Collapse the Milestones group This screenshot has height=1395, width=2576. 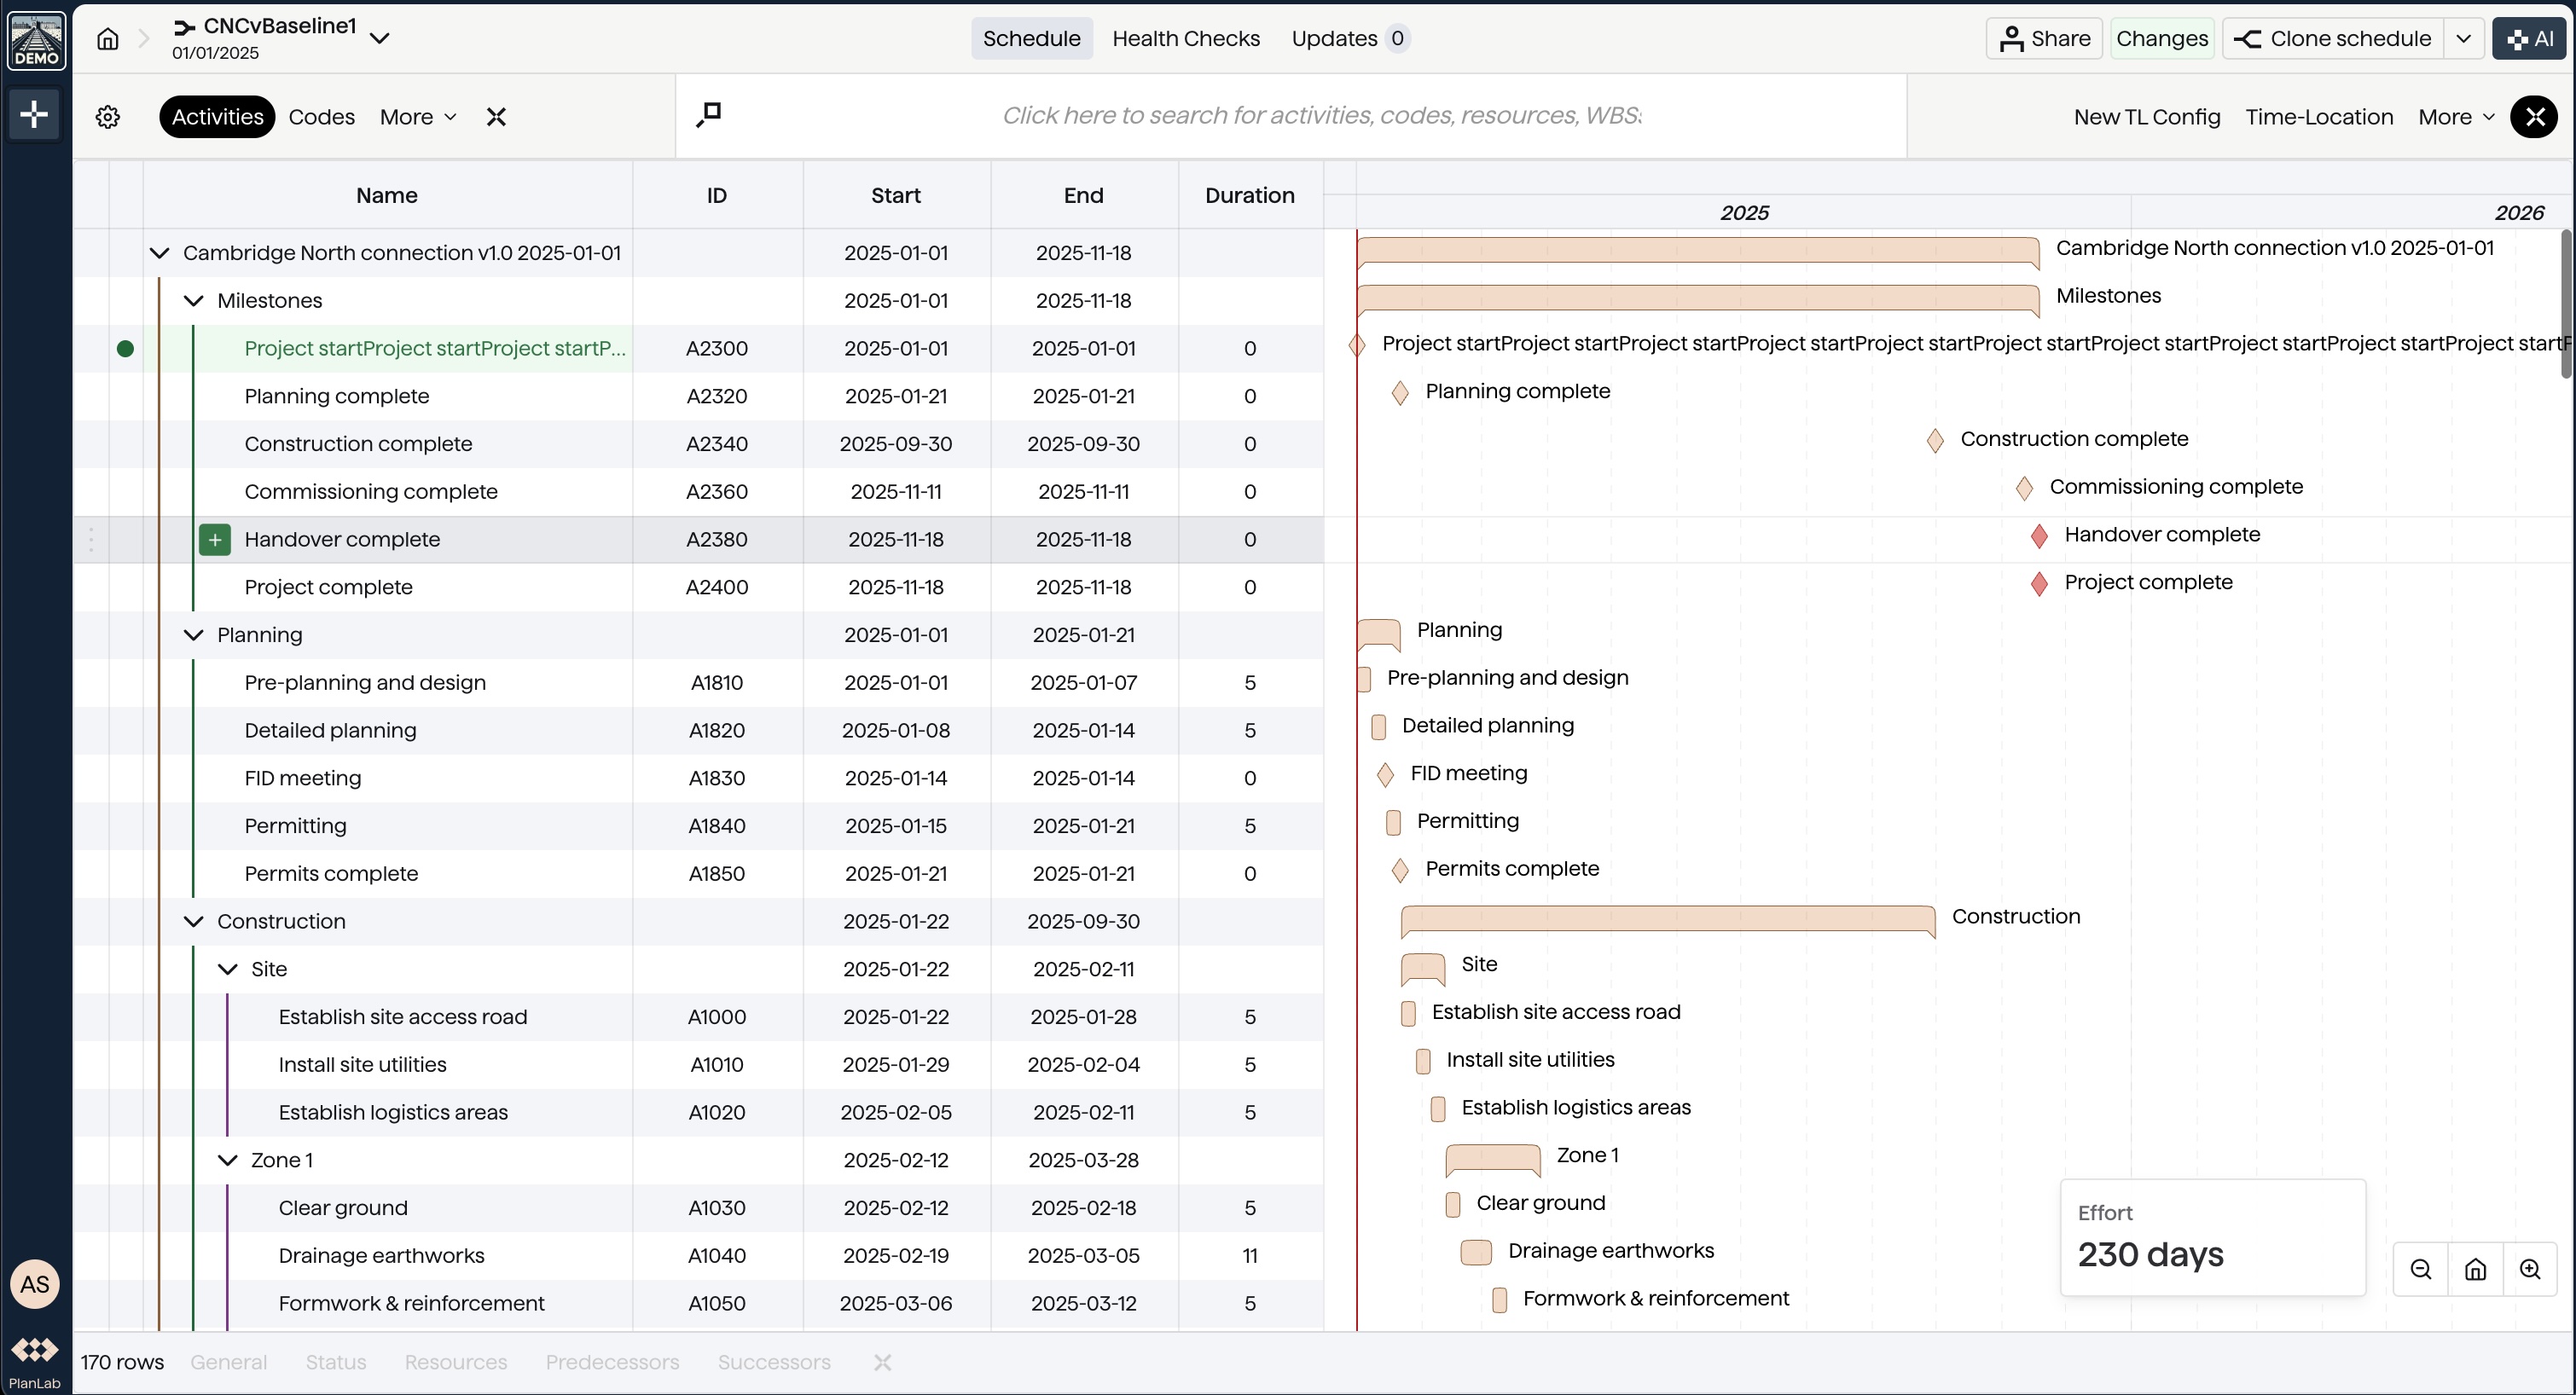(x=194, y=301)
